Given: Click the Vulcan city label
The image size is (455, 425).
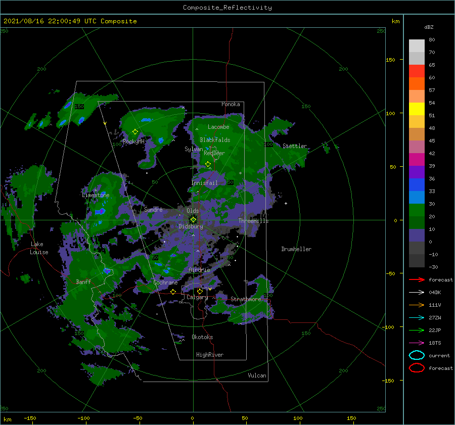Looking at the screenshot, I should (257, 375).
